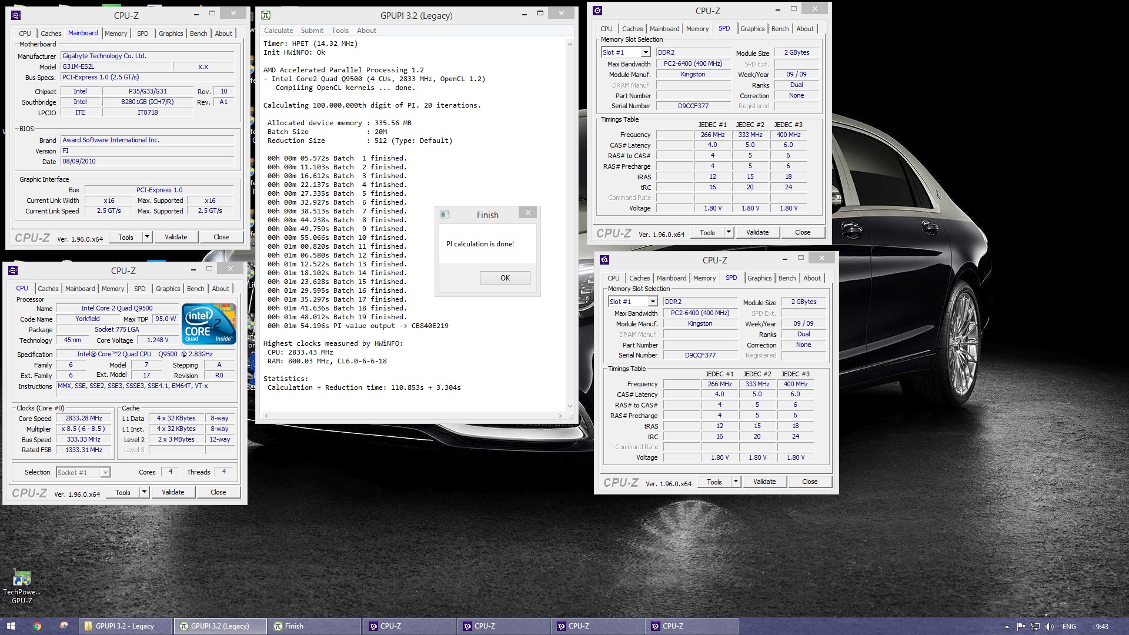Open GPUPI 3.2 - Legacy folder taskbar item
1129x635 pixels.
(125, 626)
